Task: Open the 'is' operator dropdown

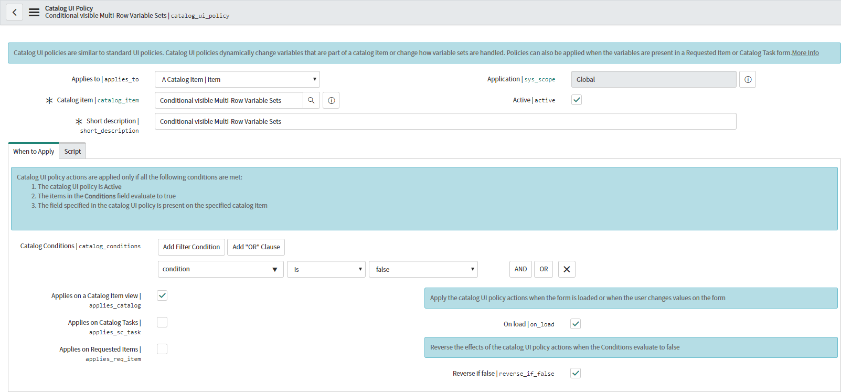Action: click(x=326, y=269)
